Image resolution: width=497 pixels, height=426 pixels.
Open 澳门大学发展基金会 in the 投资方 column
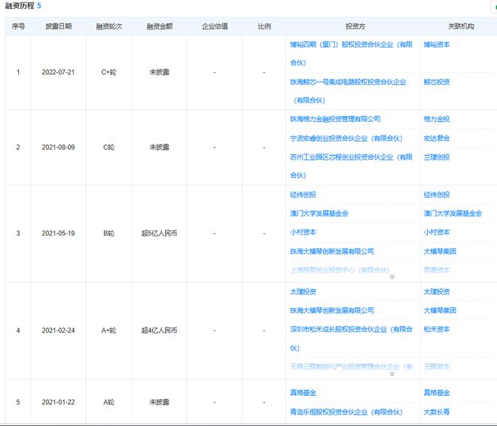pos(319,214)
